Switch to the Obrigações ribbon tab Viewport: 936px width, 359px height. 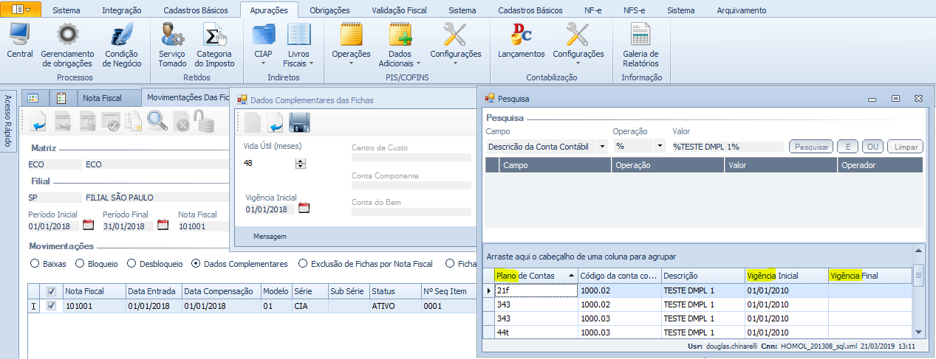[329, 10]
